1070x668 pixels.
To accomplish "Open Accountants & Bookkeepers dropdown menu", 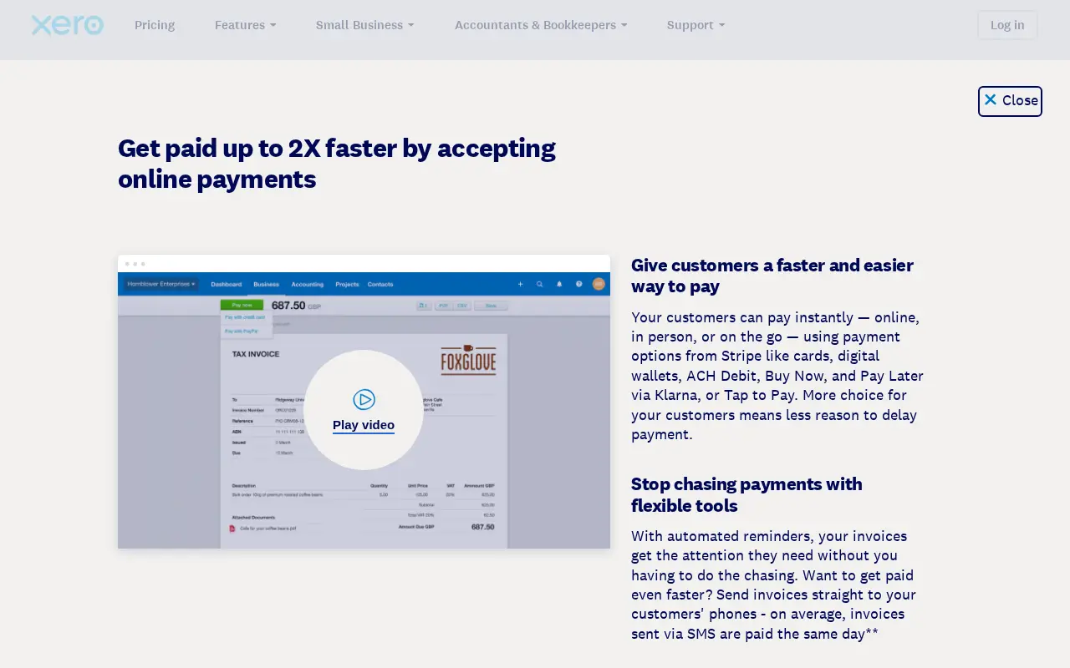I will [541, 25].
